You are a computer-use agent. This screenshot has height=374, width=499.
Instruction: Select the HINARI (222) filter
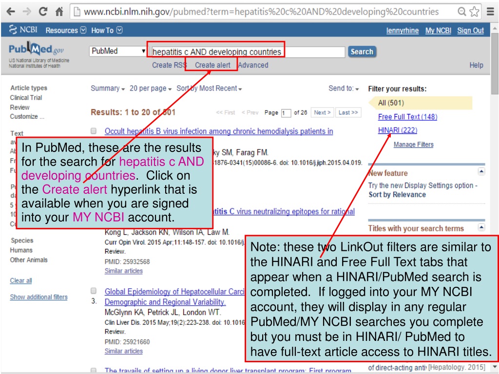(398, 130)
